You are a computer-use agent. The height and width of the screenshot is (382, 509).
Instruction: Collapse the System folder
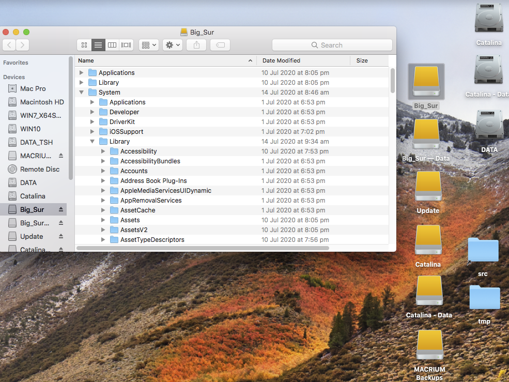coord(82,92)
